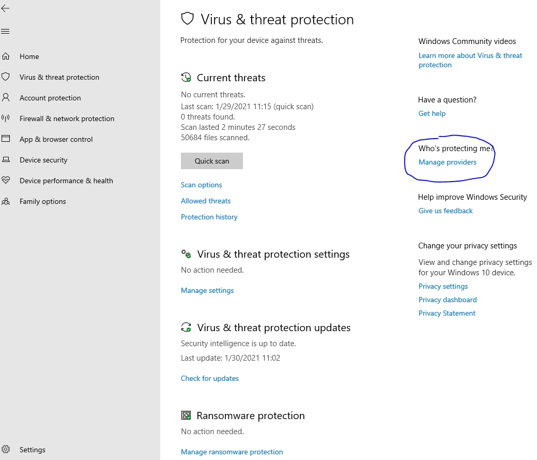Open the hamburger navigation menu icon
The height and width of the screenshot is (460, 537).
point(5,32)
